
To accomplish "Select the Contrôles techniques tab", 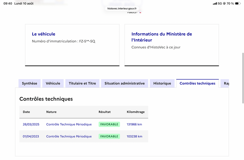I will click(197, 83).
